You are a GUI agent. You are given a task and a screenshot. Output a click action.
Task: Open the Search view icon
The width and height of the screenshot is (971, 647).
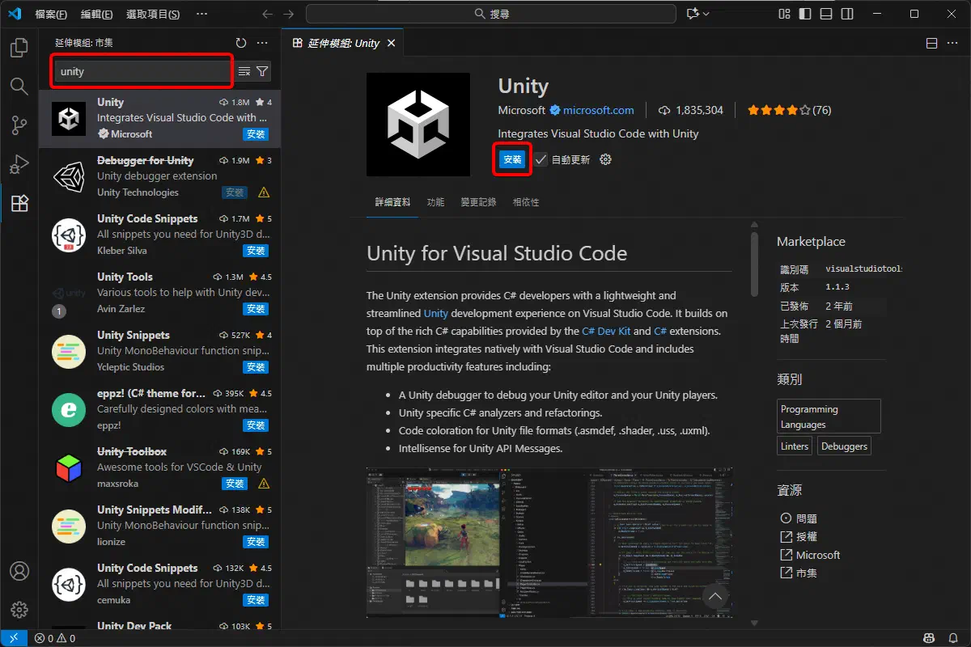click(19, 86)
